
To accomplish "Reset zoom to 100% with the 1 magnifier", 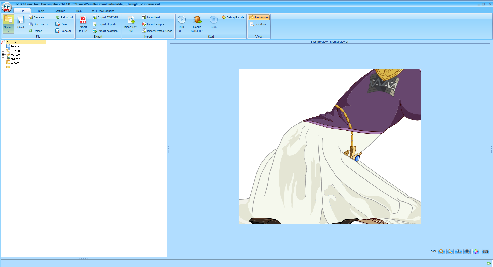I will click(458, 251).
